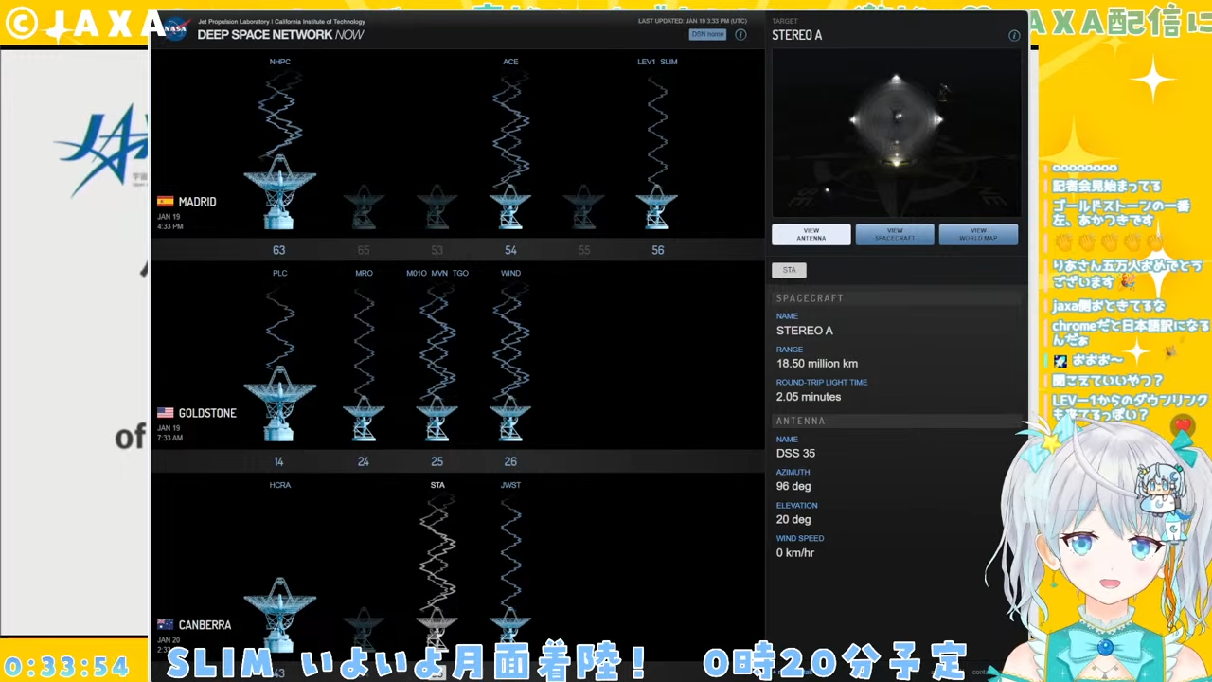Select Madrid's large dish antenna above 63

279,192
